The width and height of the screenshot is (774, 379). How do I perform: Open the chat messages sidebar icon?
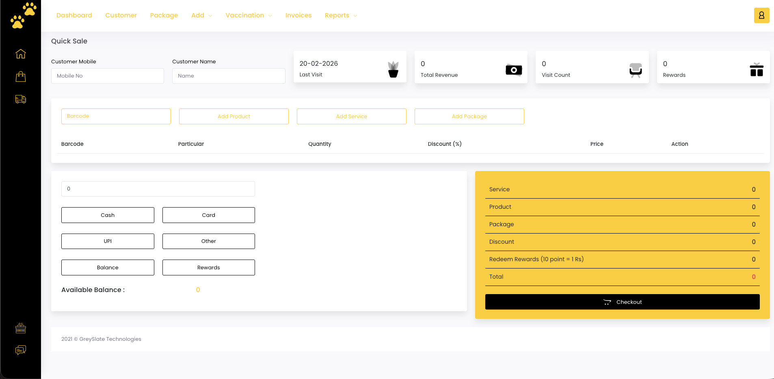pyautogui.click(x=21, y=350)
